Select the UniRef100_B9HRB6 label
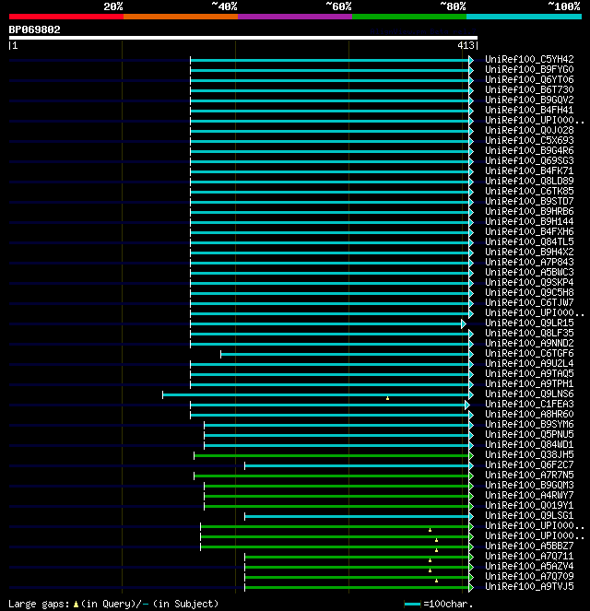Screen dimensions: 590x611 coord(529,211)
